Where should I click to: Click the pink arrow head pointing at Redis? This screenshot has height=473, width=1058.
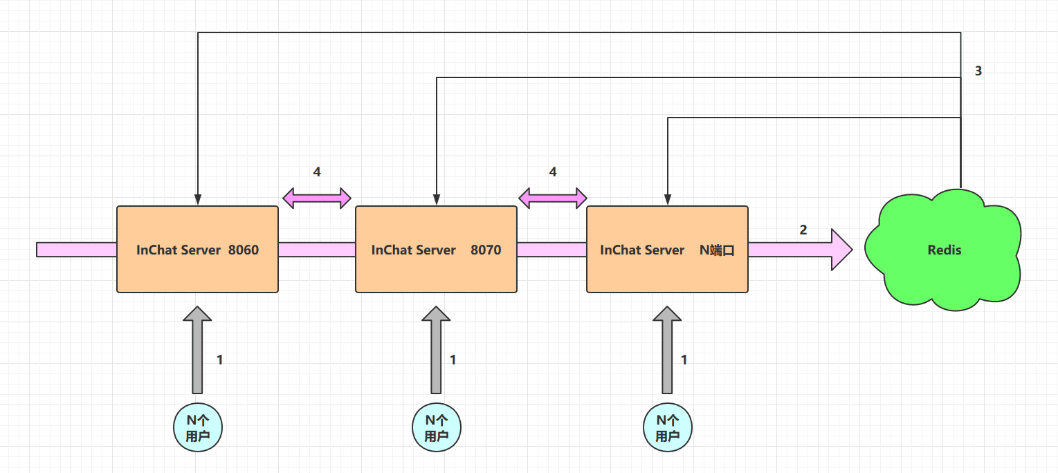point(840,250)
